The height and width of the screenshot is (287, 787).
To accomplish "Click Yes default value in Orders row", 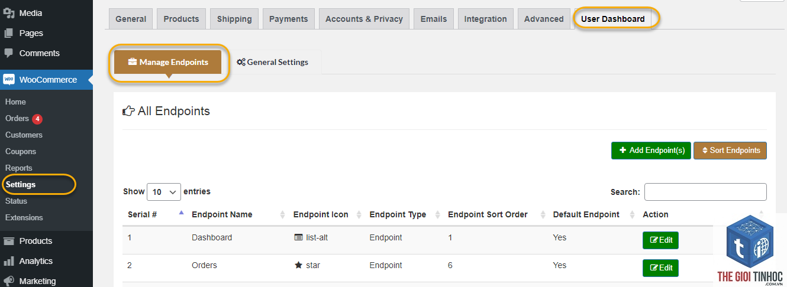I will (560, 265).
